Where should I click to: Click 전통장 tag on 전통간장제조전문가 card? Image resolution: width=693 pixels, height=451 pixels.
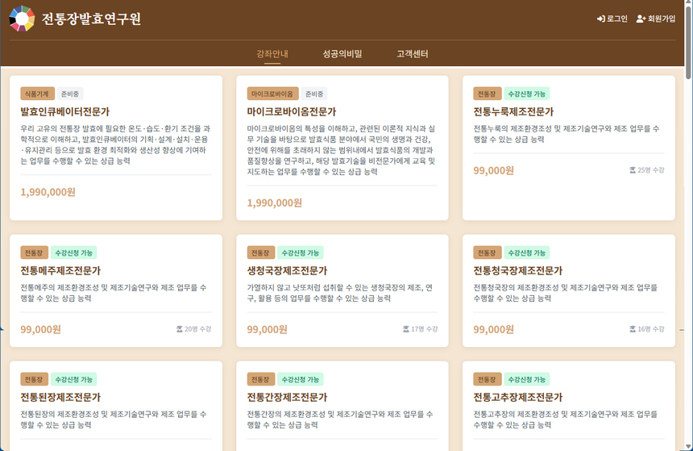pyautogui.click(x=260, y=379)
